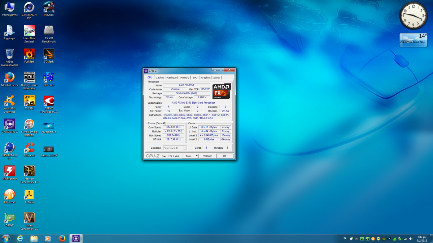Click the analog clock desktop gadget

click(x=413, y=16)
